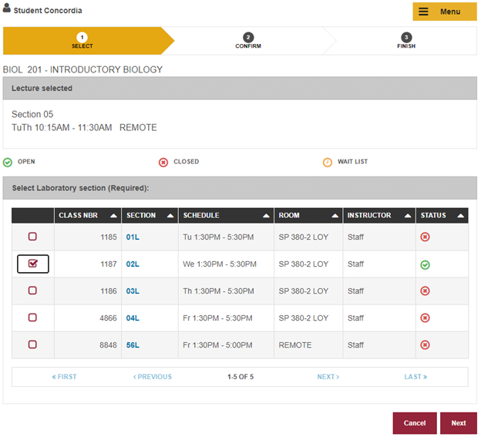Screen dimensions: 481x437
Task: Click the open status icon for section 02L
Action: pos(425,264)
